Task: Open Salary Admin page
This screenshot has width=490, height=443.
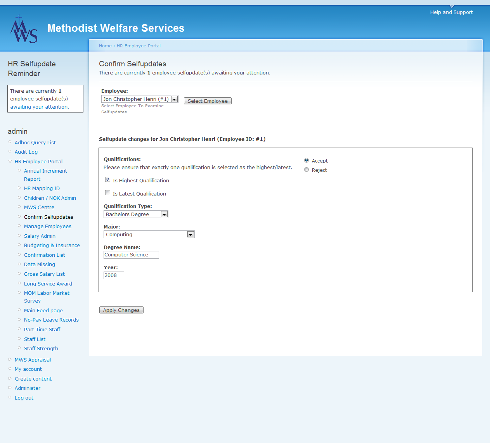Action: click(40, 236)
